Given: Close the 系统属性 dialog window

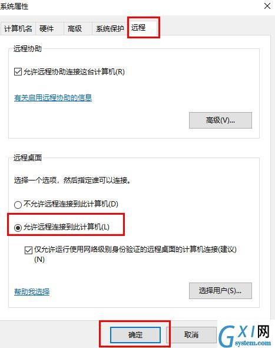Looking at the screenshot, I should [267, 6].
